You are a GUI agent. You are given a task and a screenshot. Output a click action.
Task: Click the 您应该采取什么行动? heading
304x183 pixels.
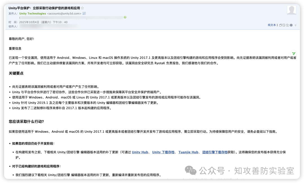(26, 121)
